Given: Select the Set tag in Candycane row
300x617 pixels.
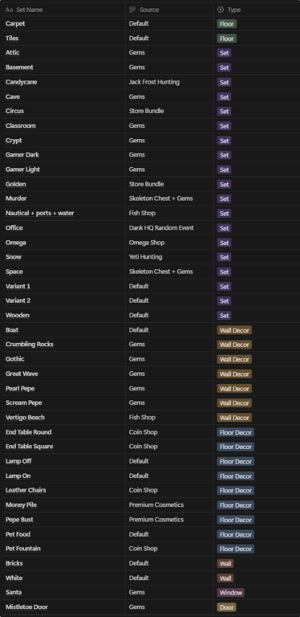Looking at the screenshot, I should (225, 82).
